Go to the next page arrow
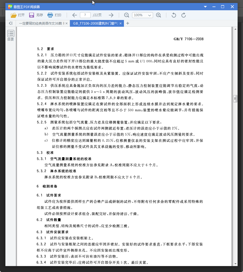The height and width of the screenshot is (272, 243). (111, 15)
